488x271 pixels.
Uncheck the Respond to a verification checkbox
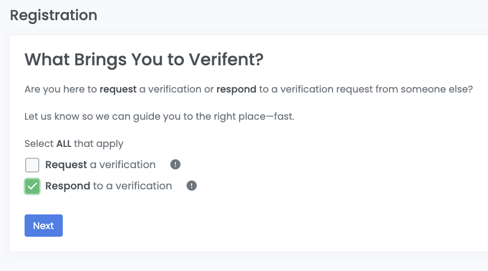coord(32,186)
